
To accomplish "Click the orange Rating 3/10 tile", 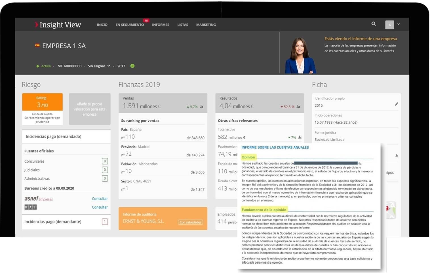I will [42, 102].
